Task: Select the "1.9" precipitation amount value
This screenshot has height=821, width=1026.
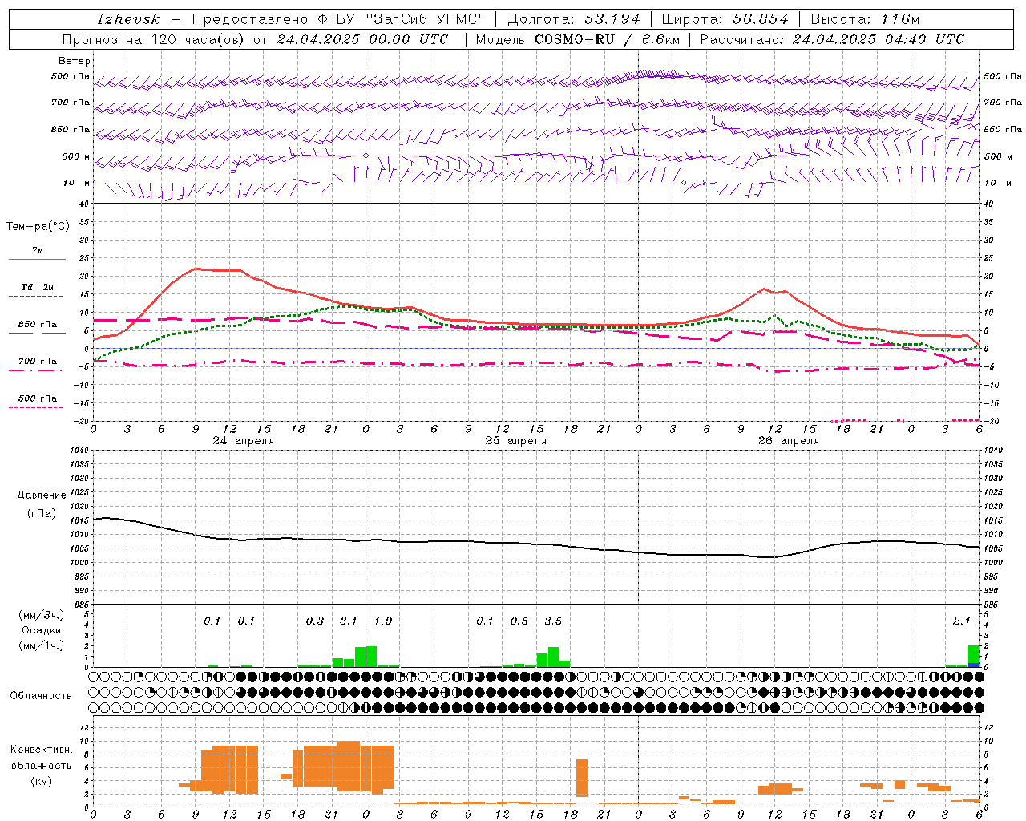Action: 383,621
